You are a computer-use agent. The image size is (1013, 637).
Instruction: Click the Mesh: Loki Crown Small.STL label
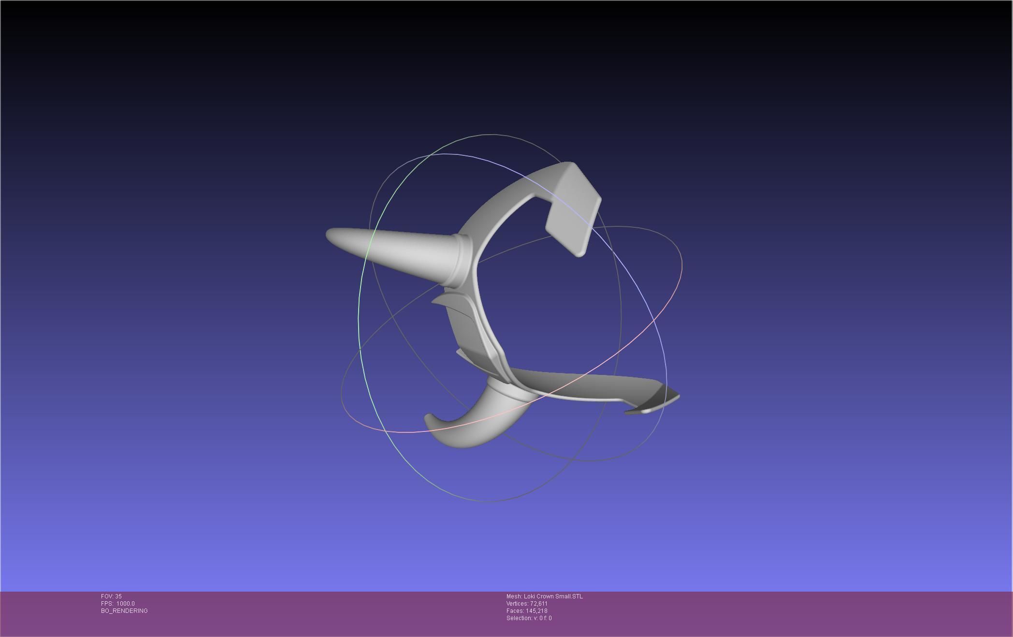tap(544, 596)
